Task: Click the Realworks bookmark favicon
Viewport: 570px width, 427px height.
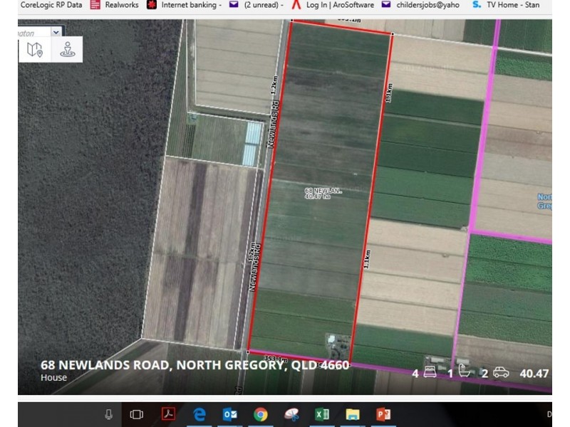Action: pyautogui.click(x=95, y=5)
